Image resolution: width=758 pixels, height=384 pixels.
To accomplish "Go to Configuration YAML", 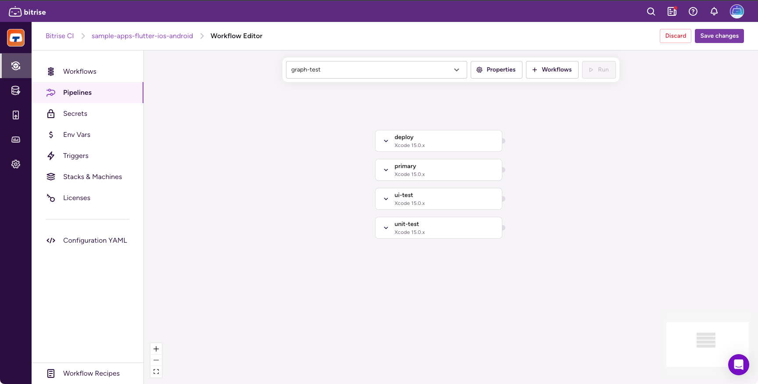I will click(95, 240).
